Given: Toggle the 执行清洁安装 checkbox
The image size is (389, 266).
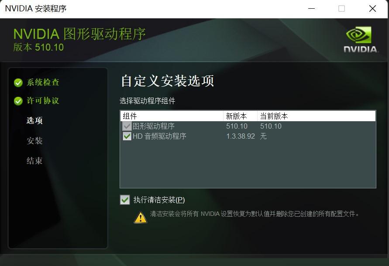Looking at the screenshot, I should 125,200.
